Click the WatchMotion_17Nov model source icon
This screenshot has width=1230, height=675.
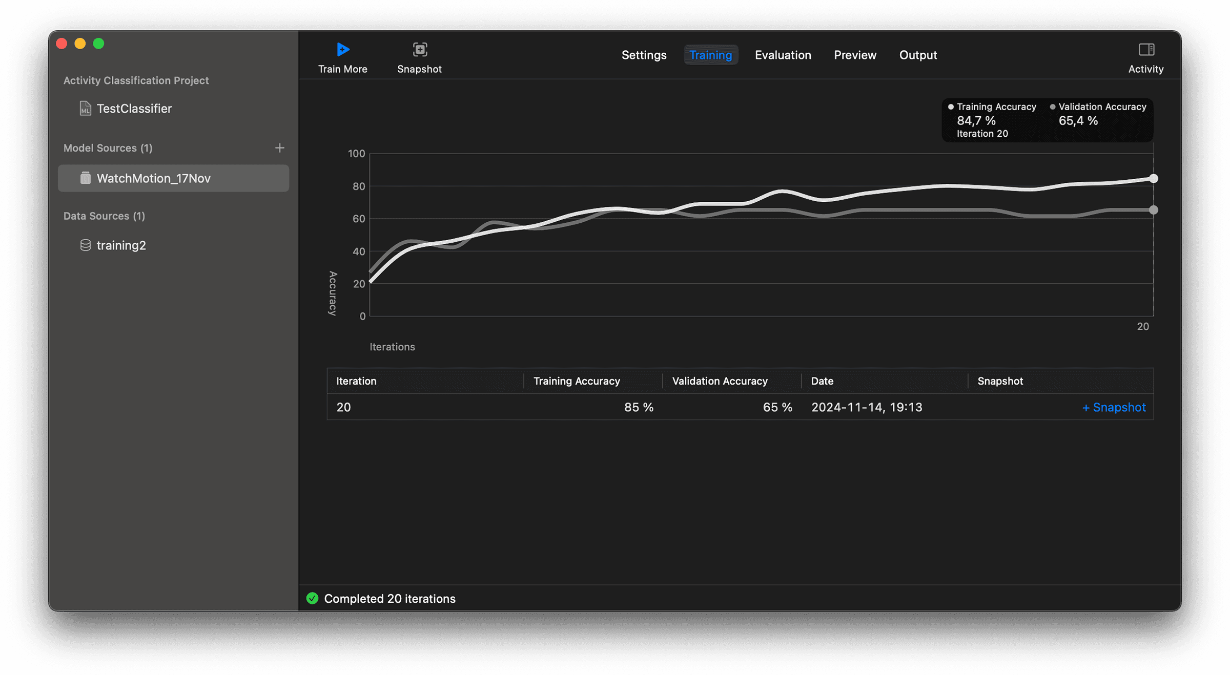coord(85,178)
